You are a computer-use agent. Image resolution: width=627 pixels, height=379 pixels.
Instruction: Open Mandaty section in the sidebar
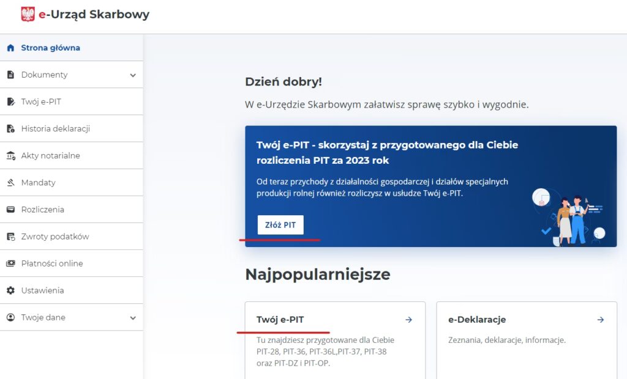(38, 183)
